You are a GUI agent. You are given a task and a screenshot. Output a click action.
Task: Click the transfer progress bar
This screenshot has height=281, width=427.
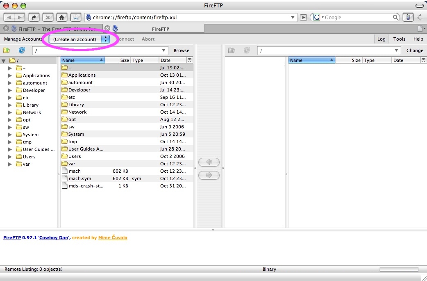coord(399,269)
